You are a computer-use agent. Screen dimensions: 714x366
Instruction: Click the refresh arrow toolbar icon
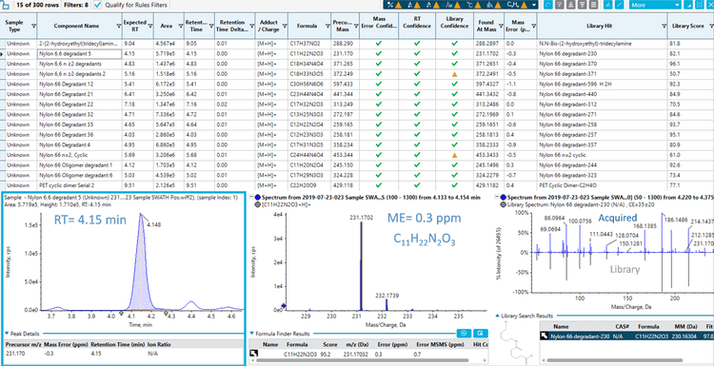[x=548, y=5]
